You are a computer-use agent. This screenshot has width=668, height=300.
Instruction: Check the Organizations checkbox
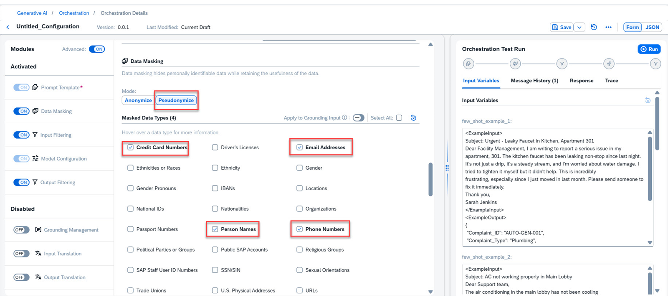[x=299, y=209]
